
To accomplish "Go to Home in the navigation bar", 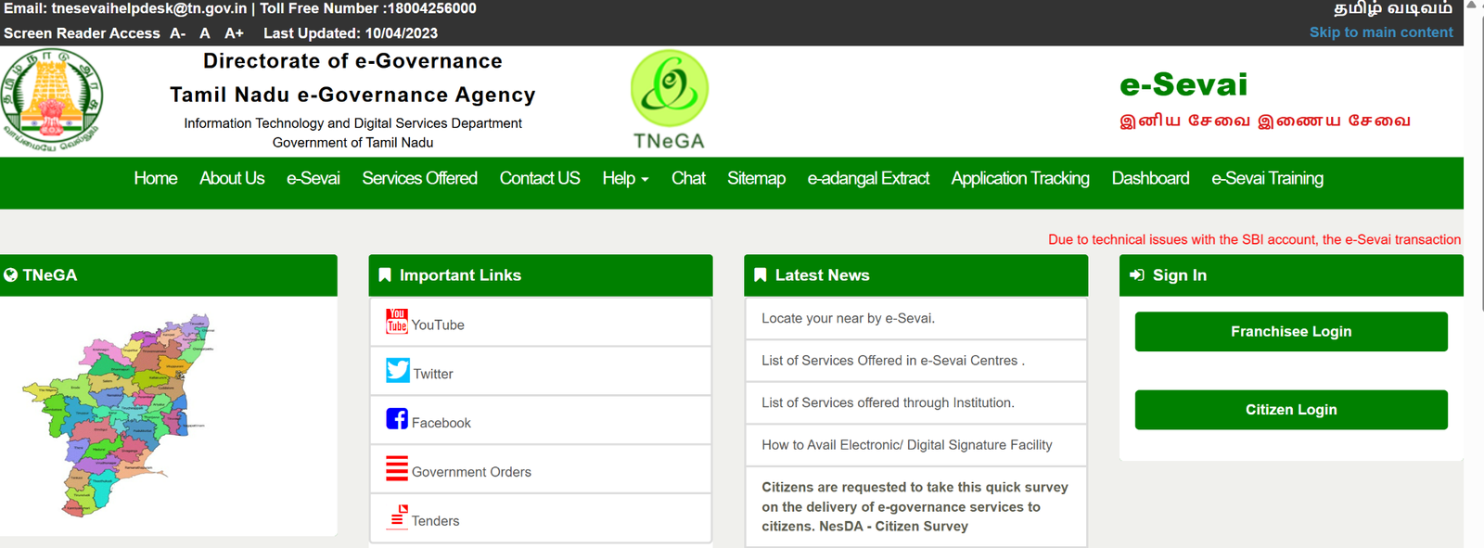I will pos(156,179).
